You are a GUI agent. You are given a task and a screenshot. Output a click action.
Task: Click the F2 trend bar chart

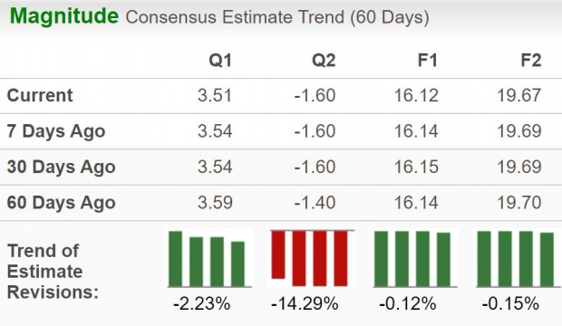[518, 259]
